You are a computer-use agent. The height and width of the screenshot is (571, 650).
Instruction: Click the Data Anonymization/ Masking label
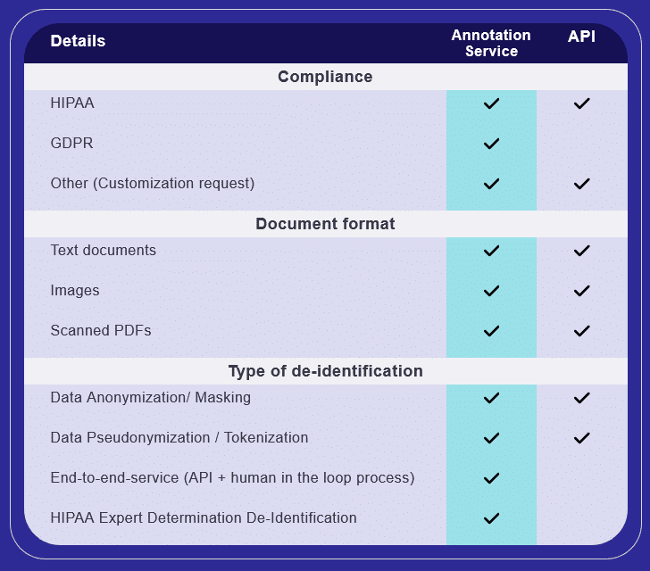coord(151,397)
